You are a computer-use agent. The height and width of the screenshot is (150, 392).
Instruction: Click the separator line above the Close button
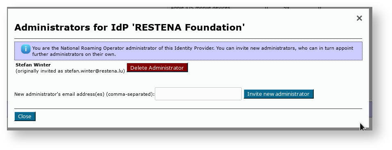click(188, 109)
